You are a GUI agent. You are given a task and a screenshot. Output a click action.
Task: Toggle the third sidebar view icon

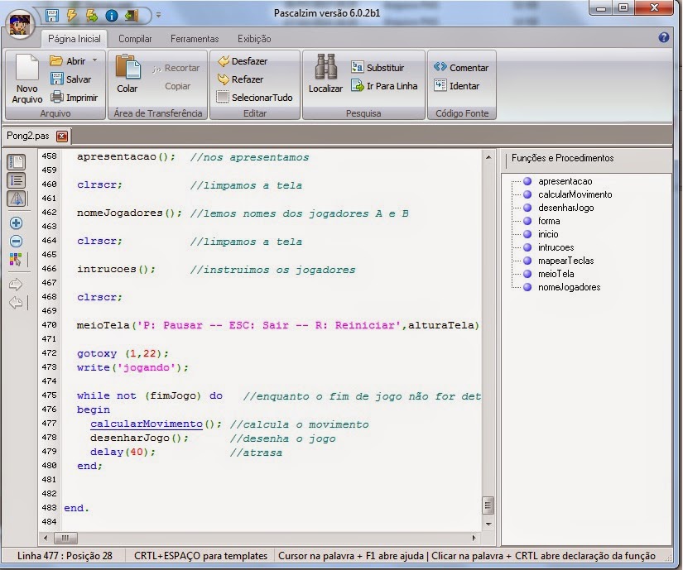coord(16,199)
